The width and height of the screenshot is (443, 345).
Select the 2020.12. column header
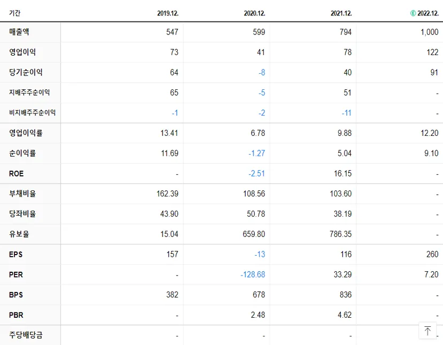(x=255, y=13)
